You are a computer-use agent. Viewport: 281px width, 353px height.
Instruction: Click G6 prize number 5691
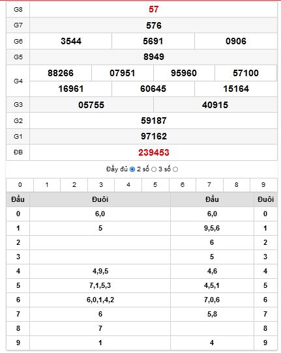pos(153,41)
